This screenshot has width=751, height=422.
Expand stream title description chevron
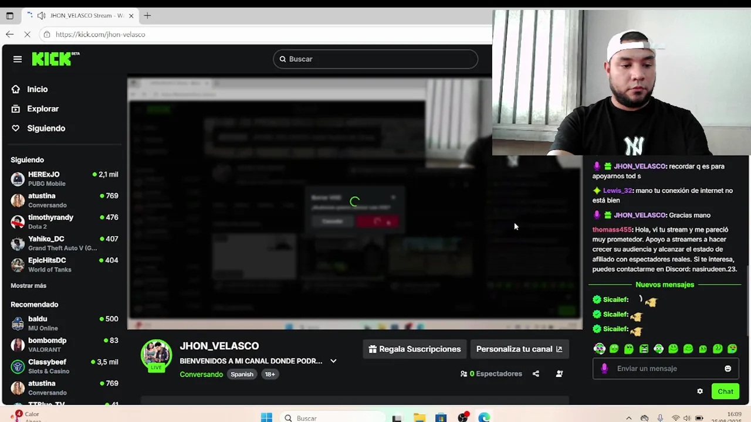click(333, 361)
